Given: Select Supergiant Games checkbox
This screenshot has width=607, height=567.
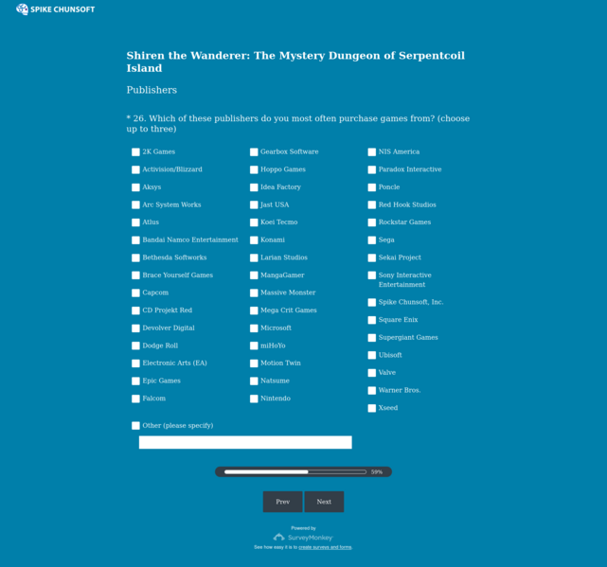Looking at the screenshot, I should 372,338.
